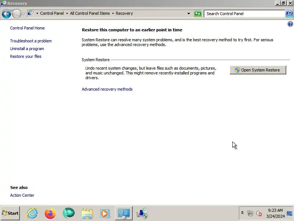The width and height of the screenshot is (294, 221).
Task: Click the greyed Forward navigation arrow
Action: pyautogui.click(x=17, y=14)
